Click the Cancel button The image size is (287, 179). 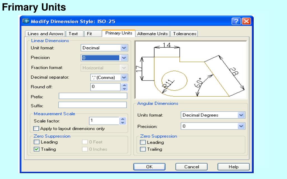pyautogui.click(x=191, y=167)
